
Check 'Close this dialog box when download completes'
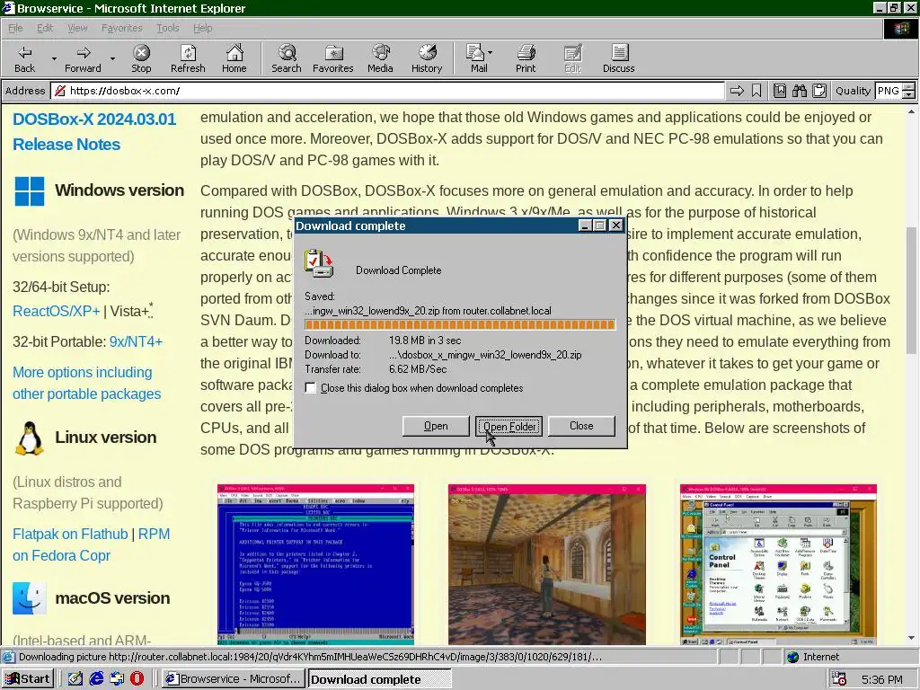(x=310, y=388)
